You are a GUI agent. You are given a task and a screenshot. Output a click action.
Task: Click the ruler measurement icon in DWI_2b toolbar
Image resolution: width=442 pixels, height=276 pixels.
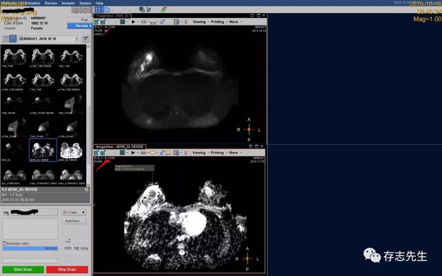[x=144, y=22]
